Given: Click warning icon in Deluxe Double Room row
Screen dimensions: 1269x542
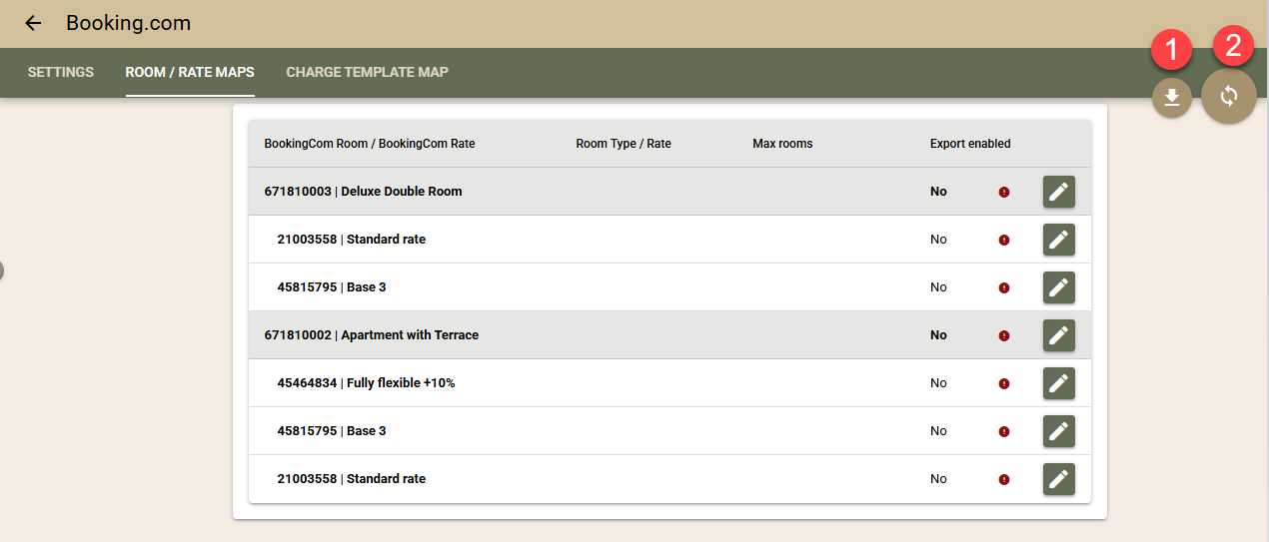Looking at the screenshot, I should coord(1004,192).
